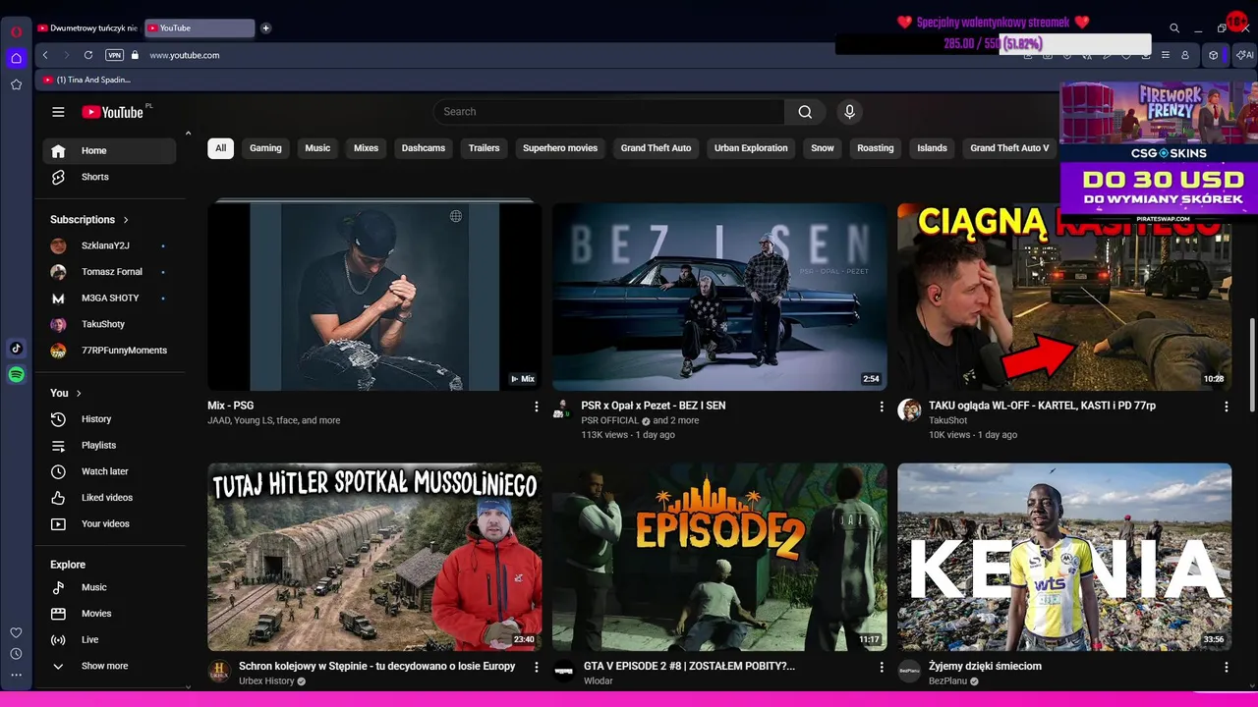Viewport: 1258px width, 707px height.
Task: Open the EPISODE 2 GTA video thumbnail
Action: tap(719, 557)
